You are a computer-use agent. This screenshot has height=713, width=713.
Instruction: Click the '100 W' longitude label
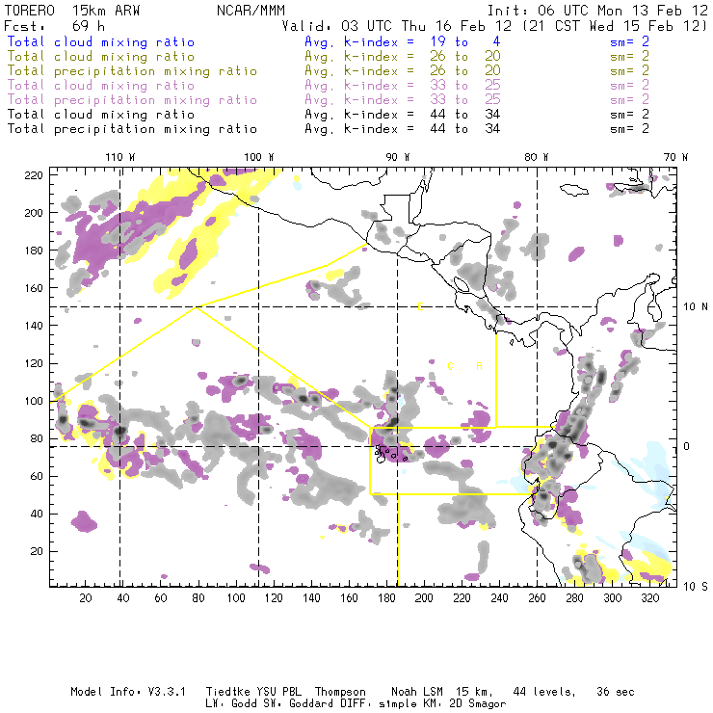click(x=259, y=157)
